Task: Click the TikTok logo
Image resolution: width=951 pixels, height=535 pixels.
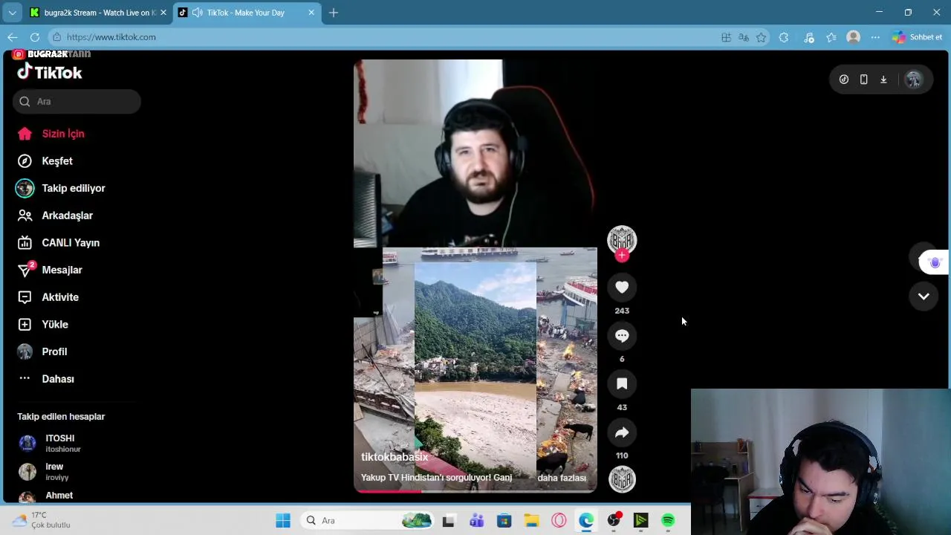Action: [50, 72]
